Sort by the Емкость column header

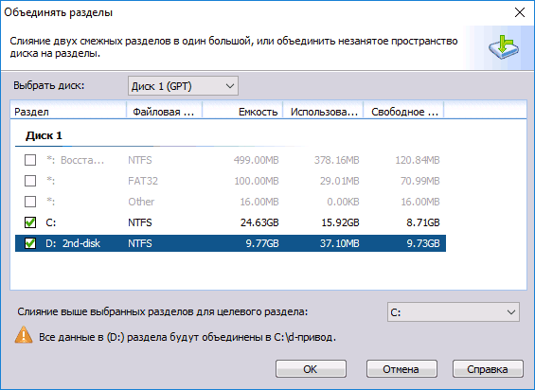click(x=242, y=112)
